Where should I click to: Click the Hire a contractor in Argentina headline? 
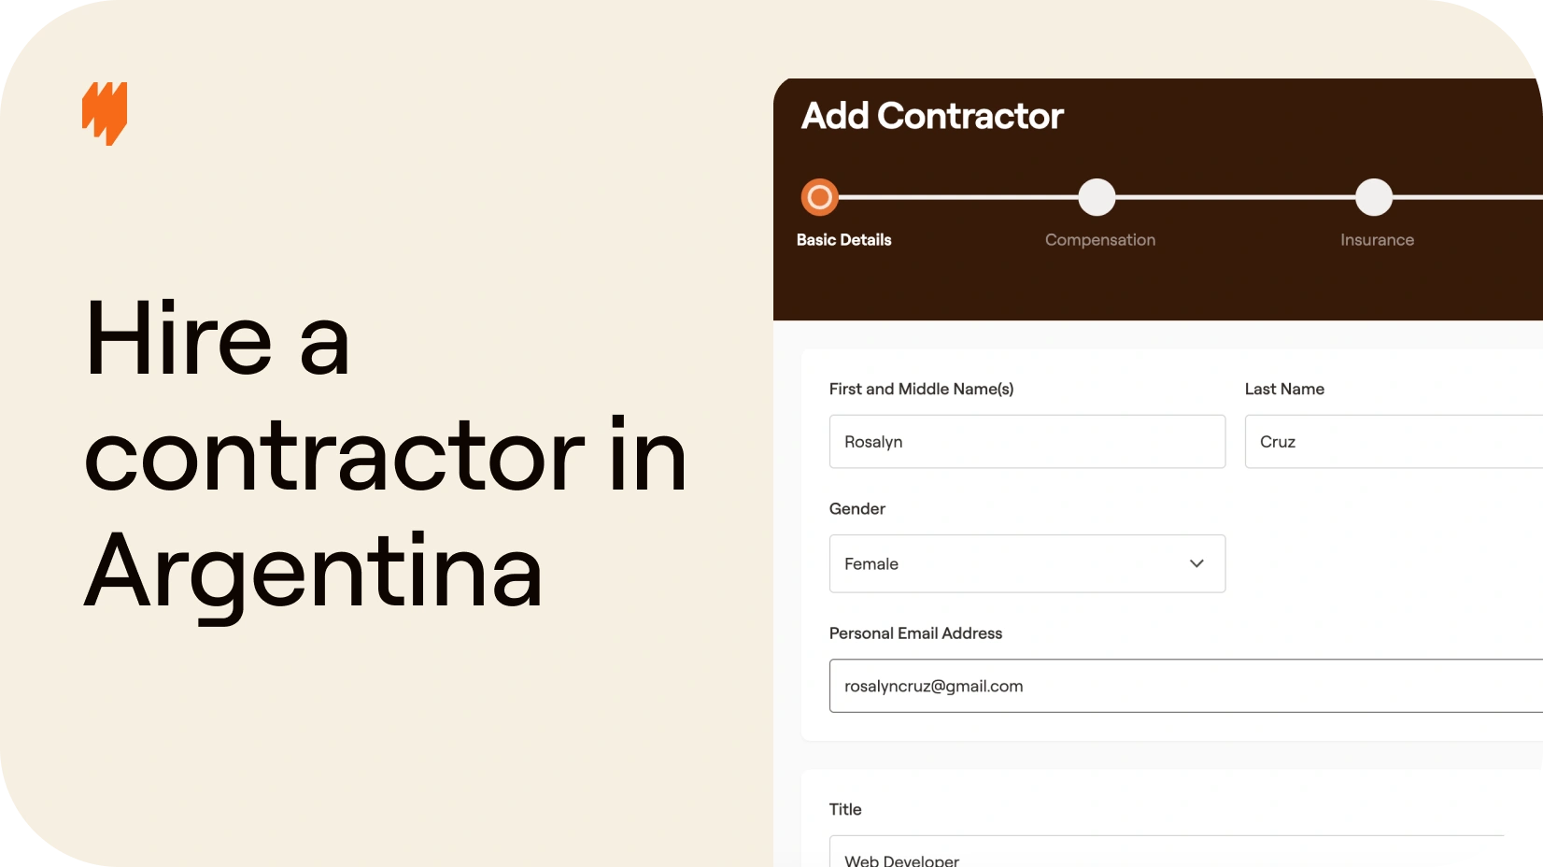(x=385, y=456)
